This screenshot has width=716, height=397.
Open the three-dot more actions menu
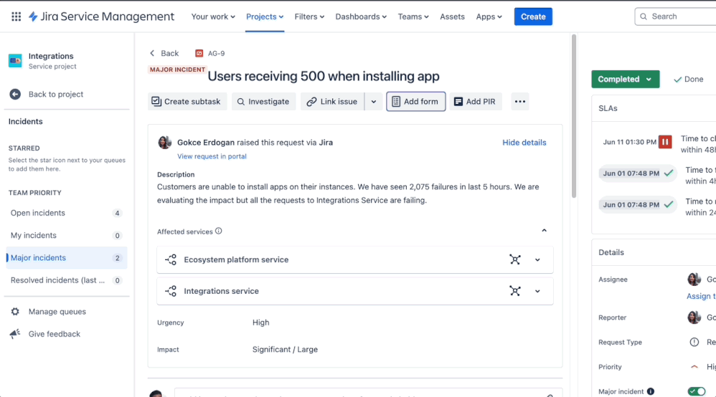[519, 101]
